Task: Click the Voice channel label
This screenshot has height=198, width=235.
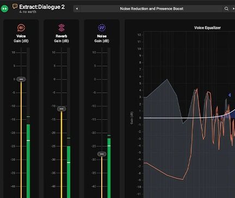Action: 21,36
